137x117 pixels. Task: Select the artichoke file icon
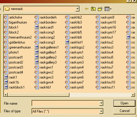point(6,17)
